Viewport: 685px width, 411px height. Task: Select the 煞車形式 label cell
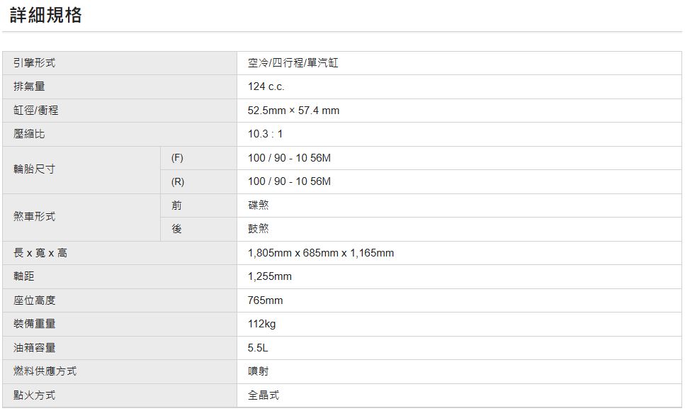tap(35, 217)
